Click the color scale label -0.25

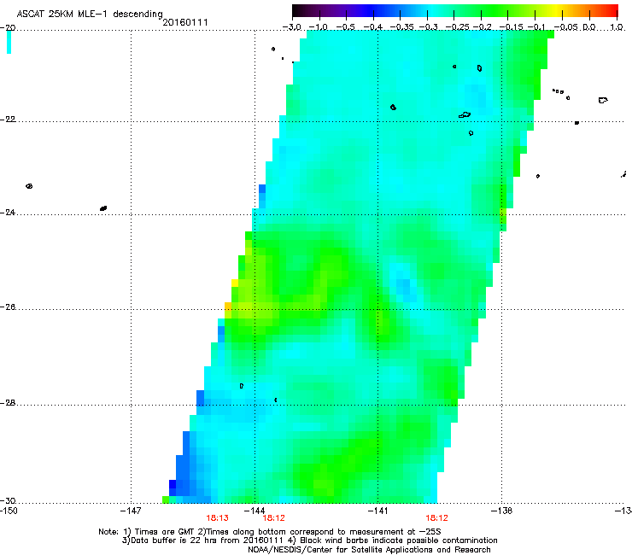457,27
